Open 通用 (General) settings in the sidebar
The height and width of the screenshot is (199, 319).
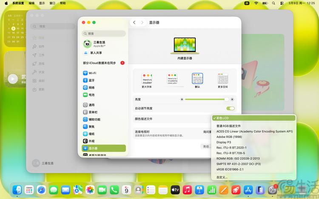104,105
